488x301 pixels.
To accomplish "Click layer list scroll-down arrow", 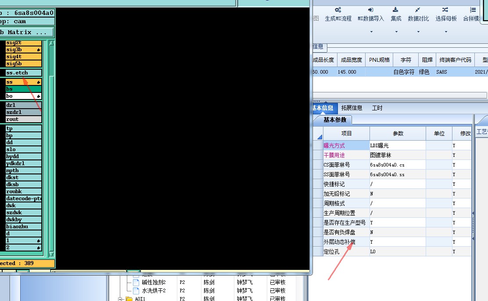I will 51,254.
